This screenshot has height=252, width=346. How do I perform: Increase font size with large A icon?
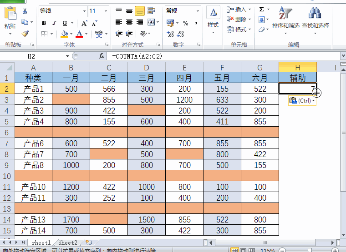[84, 23]
